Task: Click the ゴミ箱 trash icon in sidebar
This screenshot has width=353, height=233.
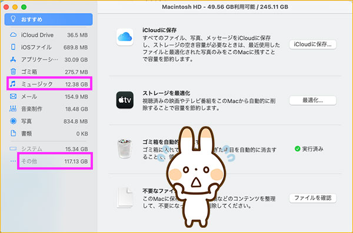Action: click(14, 72)
